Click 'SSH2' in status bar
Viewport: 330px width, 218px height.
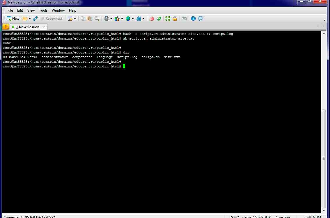235,217
